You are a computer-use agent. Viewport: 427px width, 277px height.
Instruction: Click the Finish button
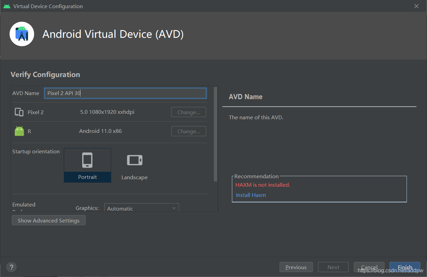point(405,267)
